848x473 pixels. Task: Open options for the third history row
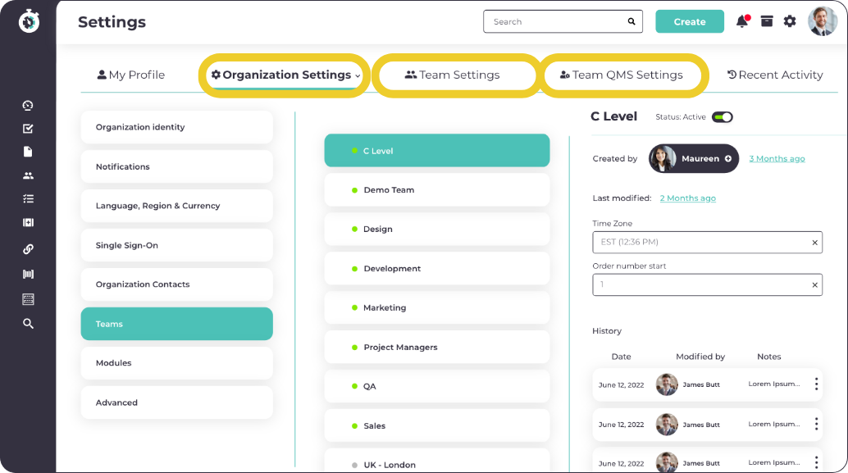(x=816, y=462)
